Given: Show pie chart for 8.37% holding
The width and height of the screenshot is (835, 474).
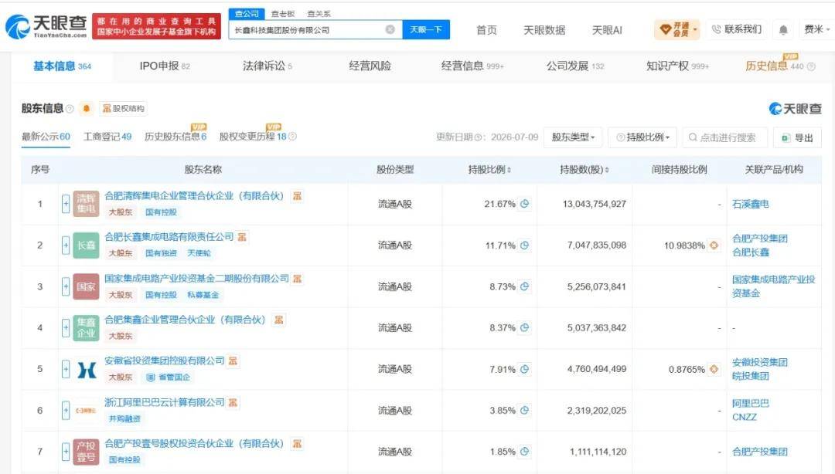Looking at the screenshot, I should coord(524,327).
